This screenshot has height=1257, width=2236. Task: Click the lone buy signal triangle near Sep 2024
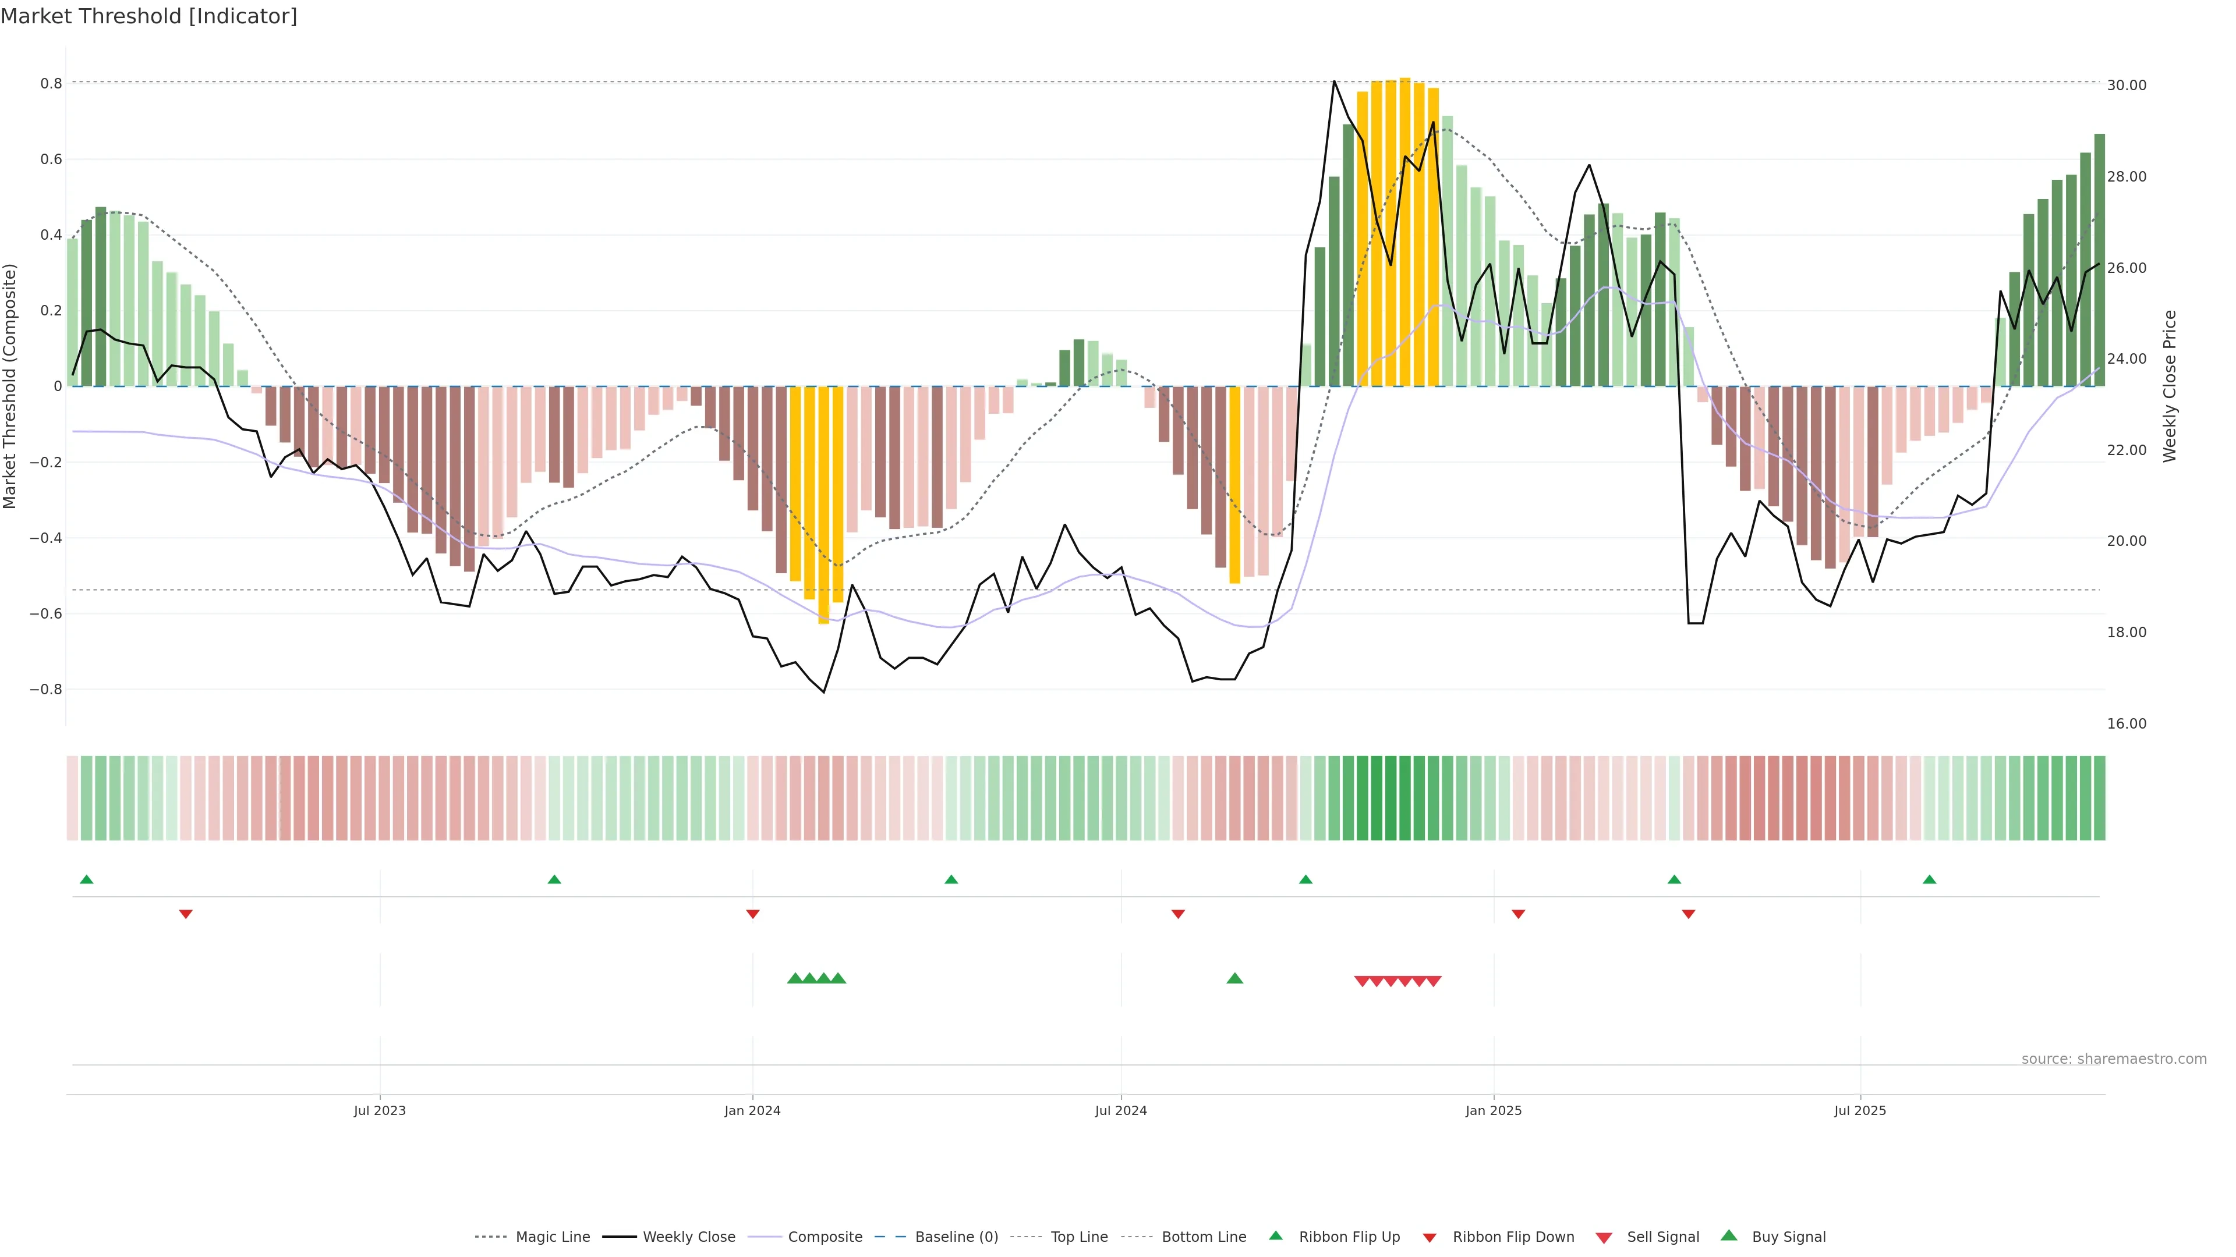click(x=1234, y=978)
